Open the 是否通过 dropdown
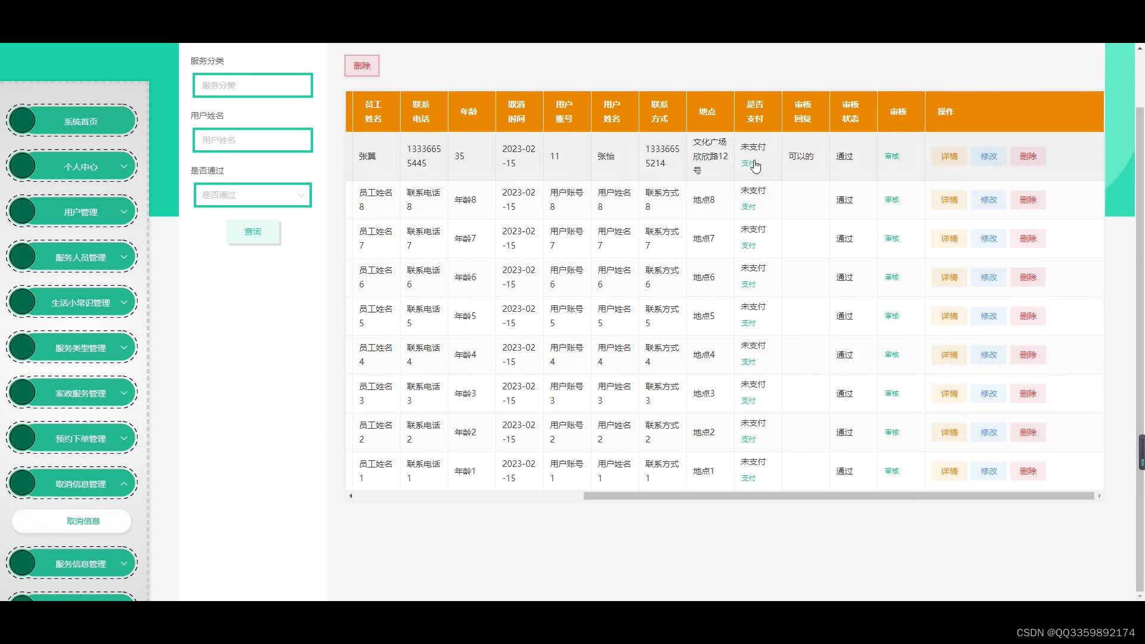The image size is (1145, 644). (x=252, y=195)
